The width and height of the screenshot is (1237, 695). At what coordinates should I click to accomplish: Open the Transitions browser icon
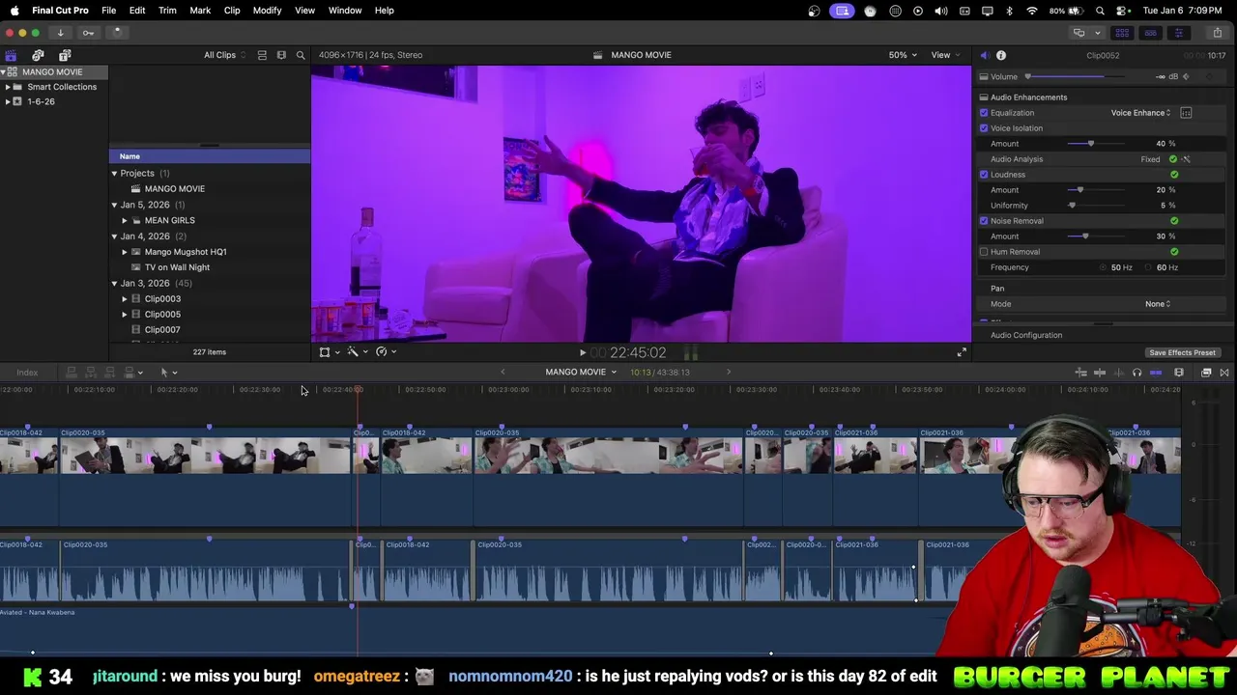click(x=1224, y=373)
